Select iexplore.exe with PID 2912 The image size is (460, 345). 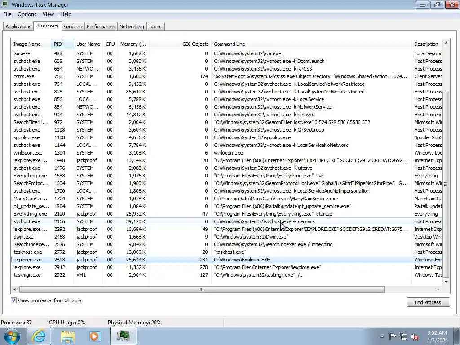coord(226,267)
